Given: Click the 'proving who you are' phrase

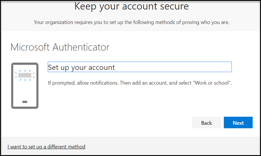Looking at the screenshot, I should (x=205, y=22).
